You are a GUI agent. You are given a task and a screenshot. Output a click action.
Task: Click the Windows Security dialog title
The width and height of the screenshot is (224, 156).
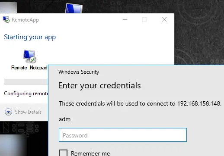(x=79, y=72)
